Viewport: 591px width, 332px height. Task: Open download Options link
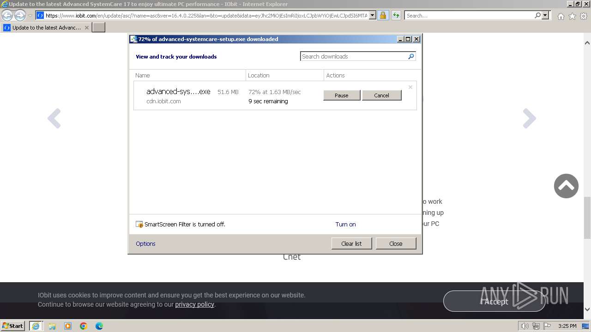(x=145, y=243)
